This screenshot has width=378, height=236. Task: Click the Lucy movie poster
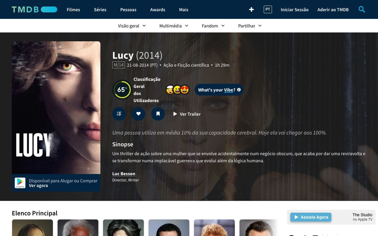[56, 108]
